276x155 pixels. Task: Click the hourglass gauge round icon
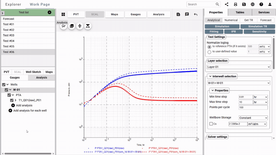click(x=88, y=26)
